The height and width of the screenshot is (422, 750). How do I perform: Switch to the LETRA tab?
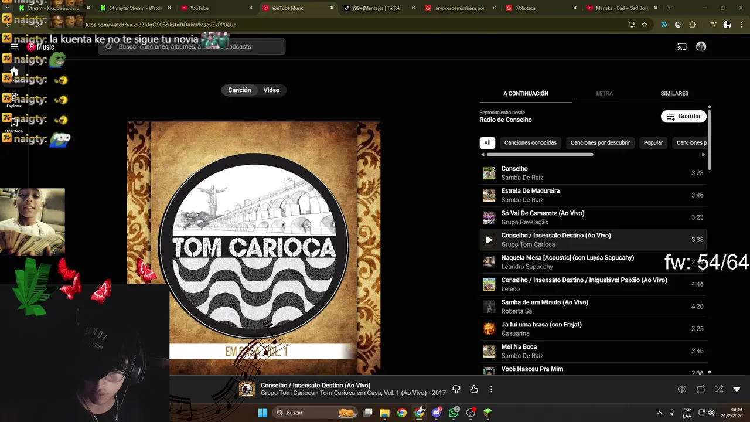point(604,93)
